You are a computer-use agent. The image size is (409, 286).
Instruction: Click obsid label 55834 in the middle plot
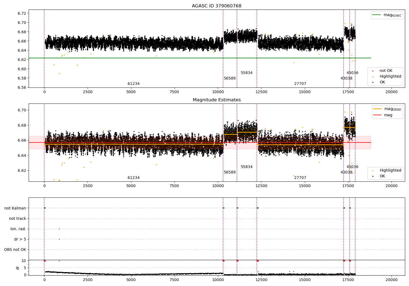coord(246,167)
